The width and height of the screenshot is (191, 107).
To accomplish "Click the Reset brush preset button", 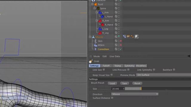I will [x=137, y=83].
